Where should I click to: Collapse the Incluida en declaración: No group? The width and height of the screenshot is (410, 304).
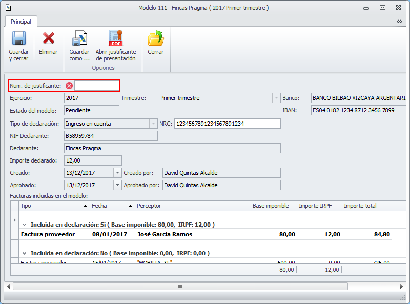24,253
